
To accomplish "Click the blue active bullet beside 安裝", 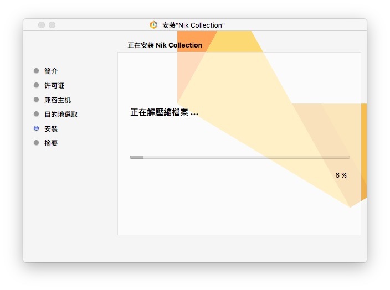I will (x=37, y=128).
